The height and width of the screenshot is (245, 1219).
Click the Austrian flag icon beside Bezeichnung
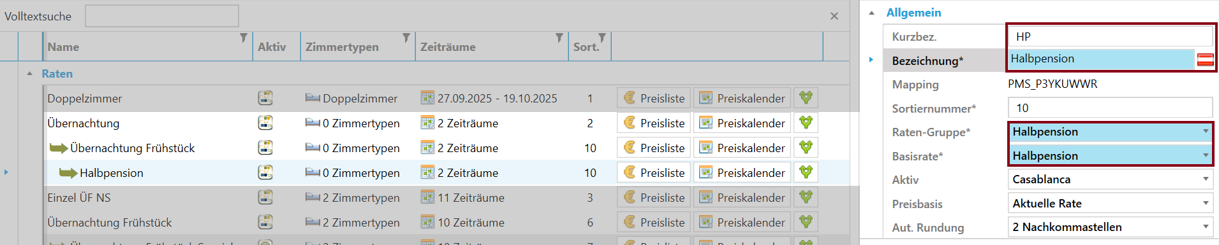click(x=1205, y=60)
